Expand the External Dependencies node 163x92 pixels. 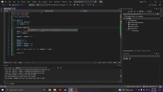click(126, 22)
